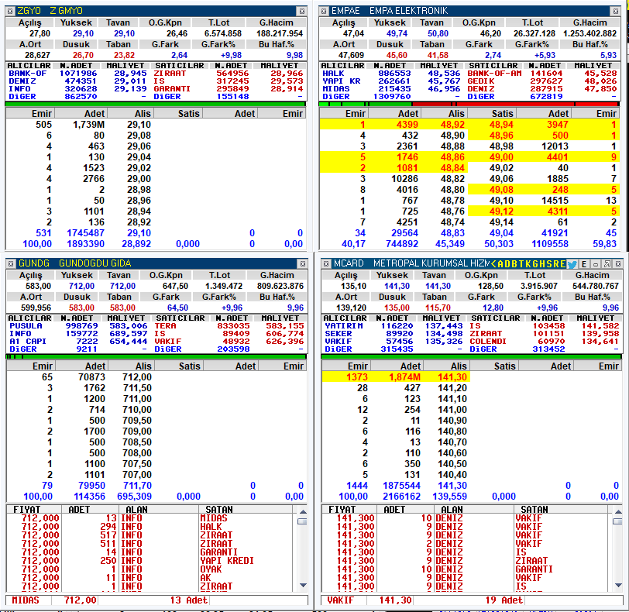Click the 'G.Hacim' header in ZGYO window
Image resolution: width=629 pixels, height=612 pixels.
(276, 23)
